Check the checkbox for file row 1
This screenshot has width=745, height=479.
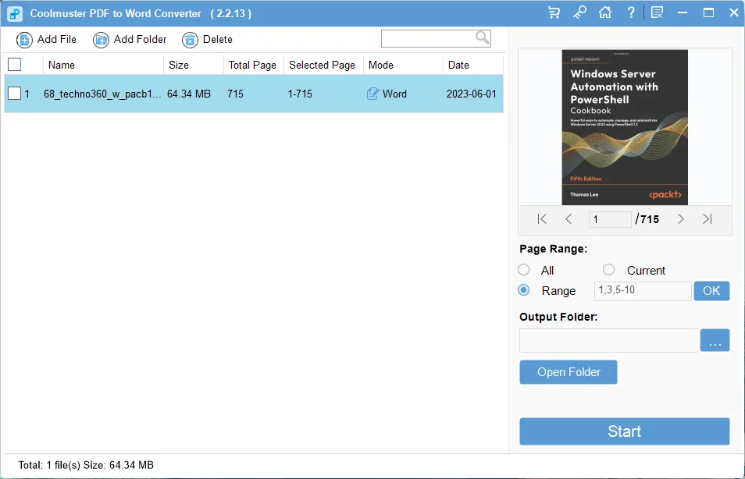pyautogui.click(x=14, y=93)
